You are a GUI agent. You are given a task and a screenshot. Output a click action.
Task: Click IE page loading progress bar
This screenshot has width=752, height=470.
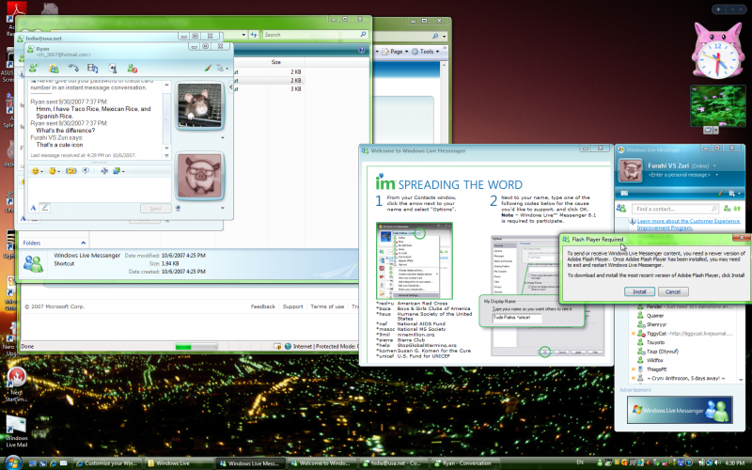click(x=196, y=346)
